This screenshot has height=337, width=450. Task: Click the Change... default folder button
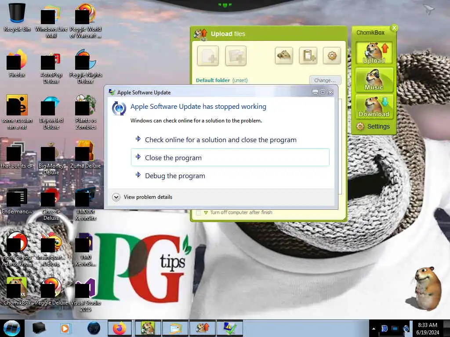point(325,80)
